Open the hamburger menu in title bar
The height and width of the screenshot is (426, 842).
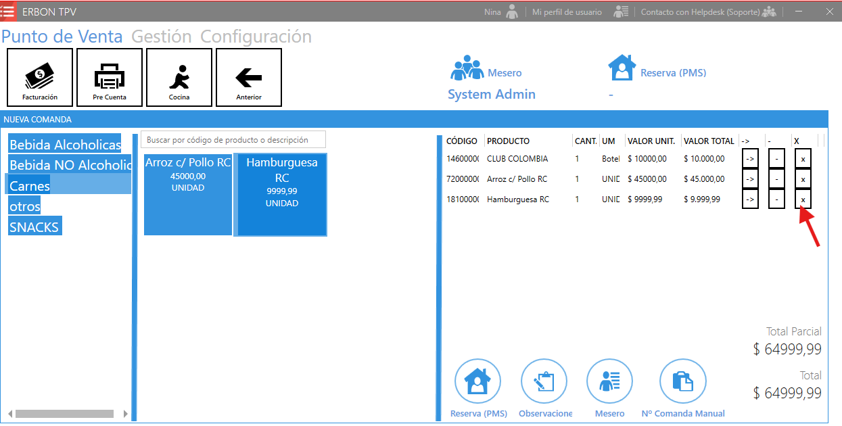pyautogui.click(x=8, y=11)
